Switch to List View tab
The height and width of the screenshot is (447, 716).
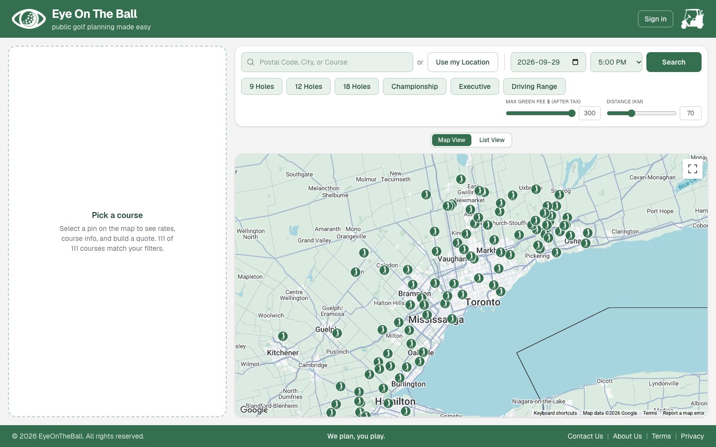coord(492,140)
